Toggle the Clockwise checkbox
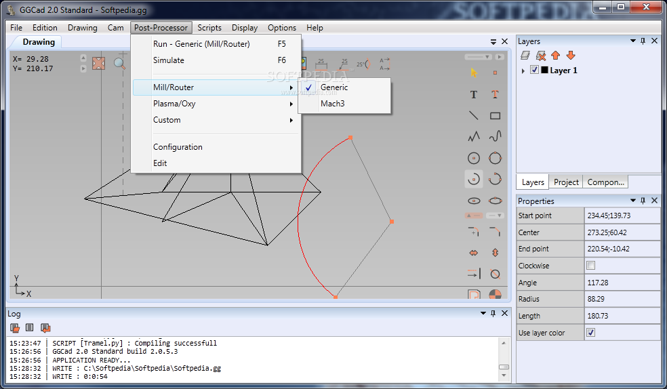667x389 pixels. coord(590,265)
